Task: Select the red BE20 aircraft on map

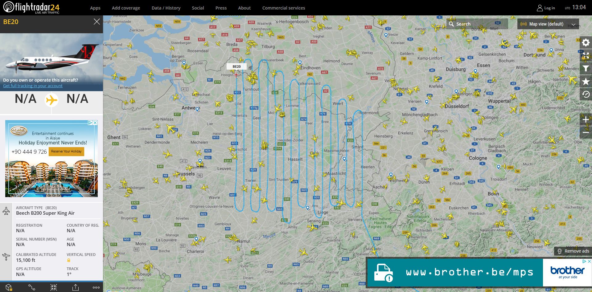Action: click(236, 75)
